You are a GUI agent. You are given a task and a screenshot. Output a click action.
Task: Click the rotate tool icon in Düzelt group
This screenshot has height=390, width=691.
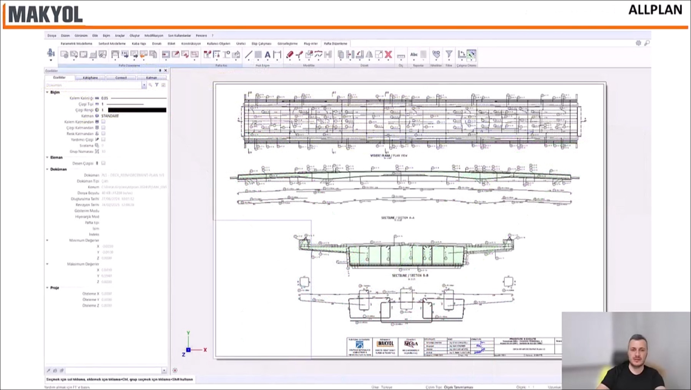[360, 55]
